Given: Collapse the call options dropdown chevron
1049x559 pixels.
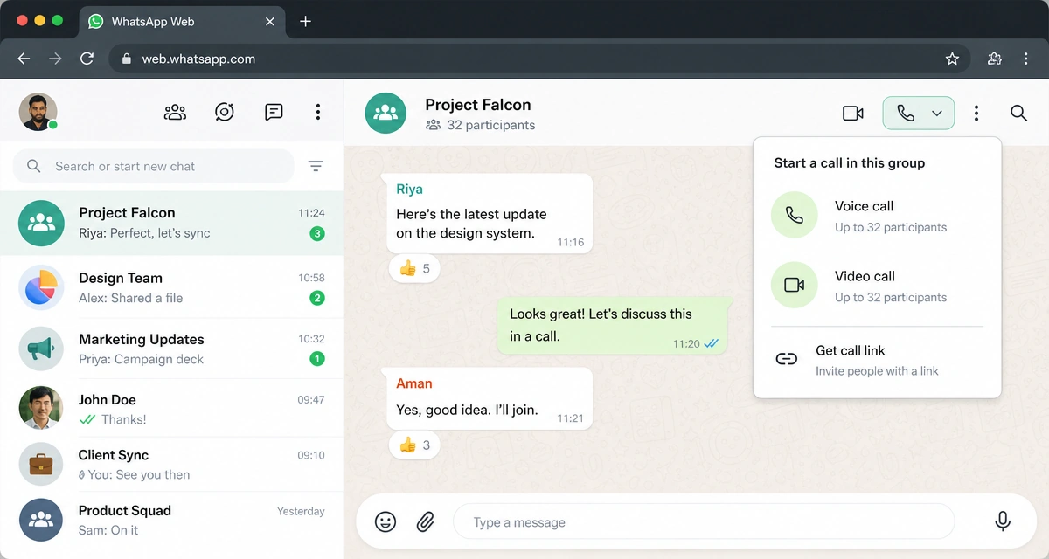Looking at the screenshot, I should click(937, 114).
